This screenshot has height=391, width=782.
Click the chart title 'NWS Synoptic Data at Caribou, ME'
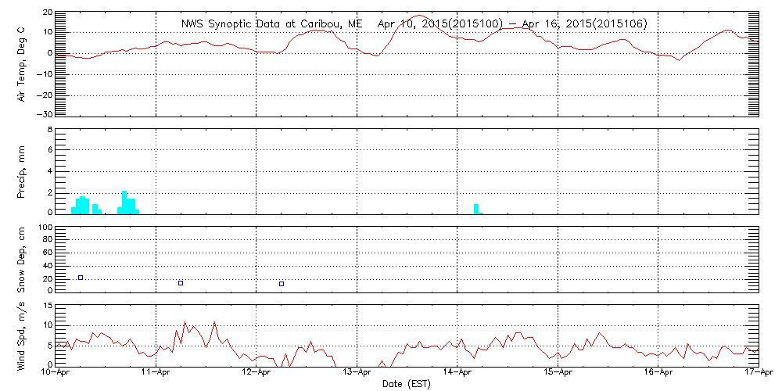pos(271,24)
